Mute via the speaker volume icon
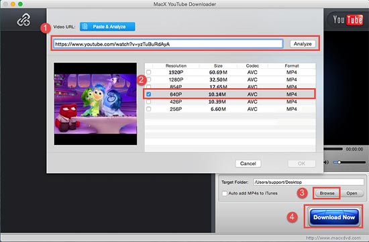 click(x=326, y=162)
